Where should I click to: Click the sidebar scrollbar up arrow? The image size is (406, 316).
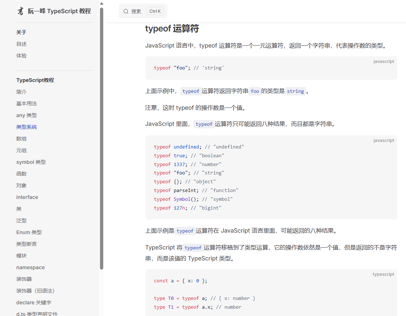pos(101,3)
